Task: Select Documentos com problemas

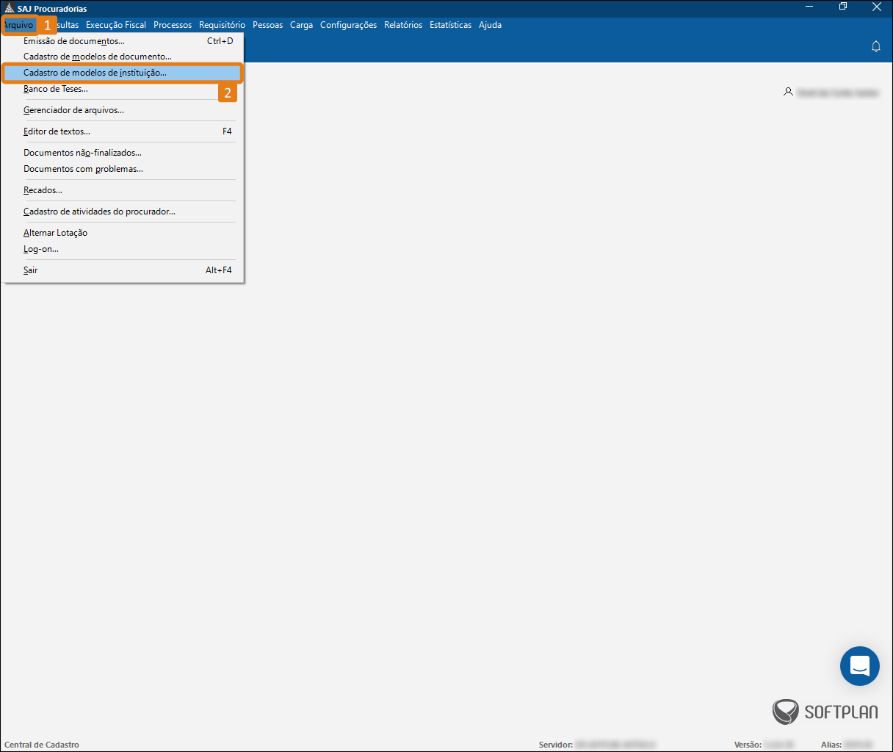Action: (83, 169)
